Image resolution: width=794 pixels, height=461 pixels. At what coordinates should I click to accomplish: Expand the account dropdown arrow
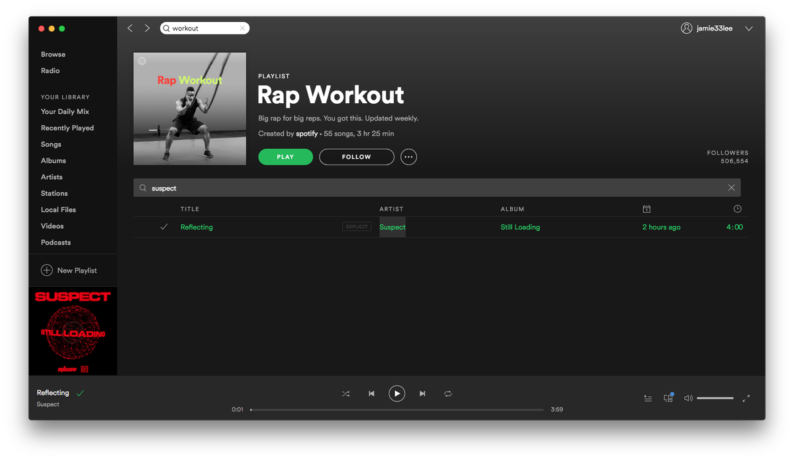coord(749,28)
